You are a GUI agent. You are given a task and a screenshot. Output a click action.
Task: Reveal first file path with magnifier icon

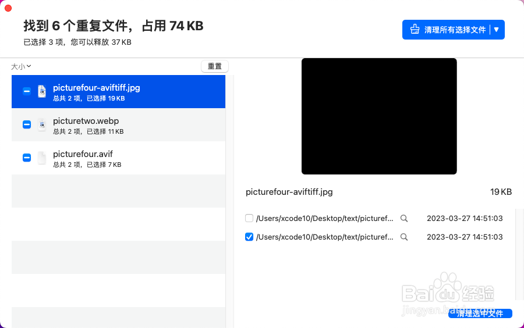(x=404, y=218)
